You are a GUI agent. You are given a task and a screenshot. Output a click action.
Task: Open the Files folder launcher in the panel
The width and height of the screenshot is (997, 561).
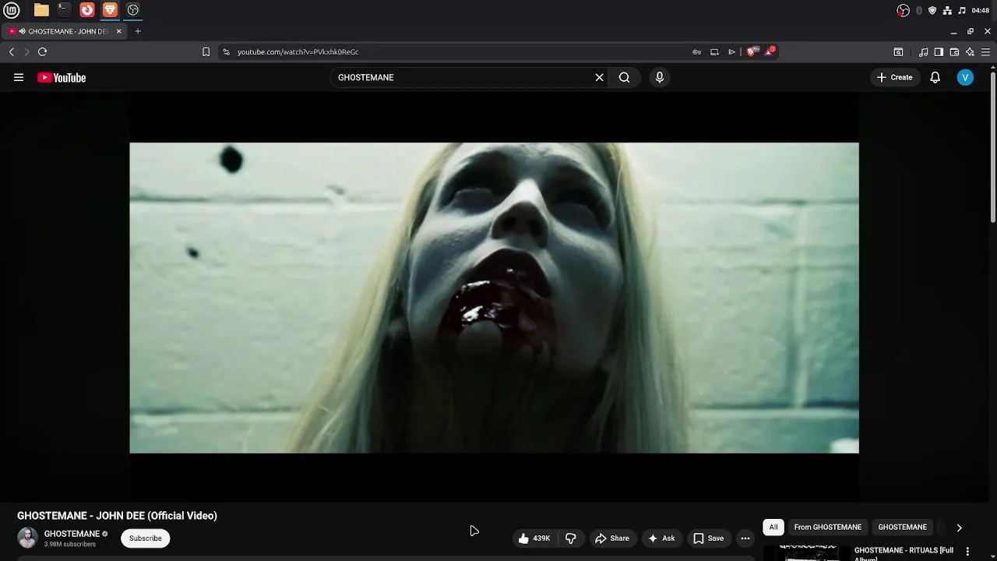41,10
